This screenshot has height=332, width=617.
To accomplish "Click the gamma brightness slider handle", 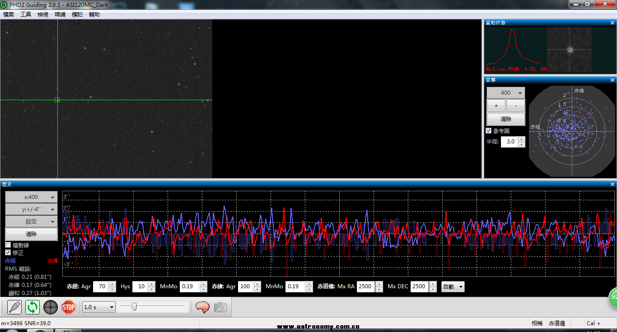I will [134, 307].
